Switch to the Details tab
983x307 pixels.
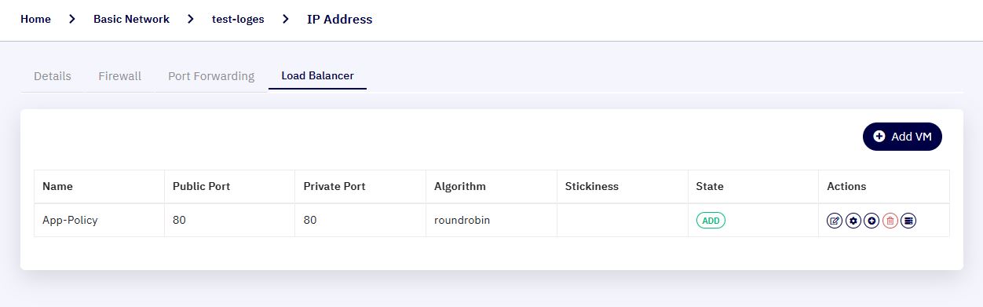coord(53,76)
